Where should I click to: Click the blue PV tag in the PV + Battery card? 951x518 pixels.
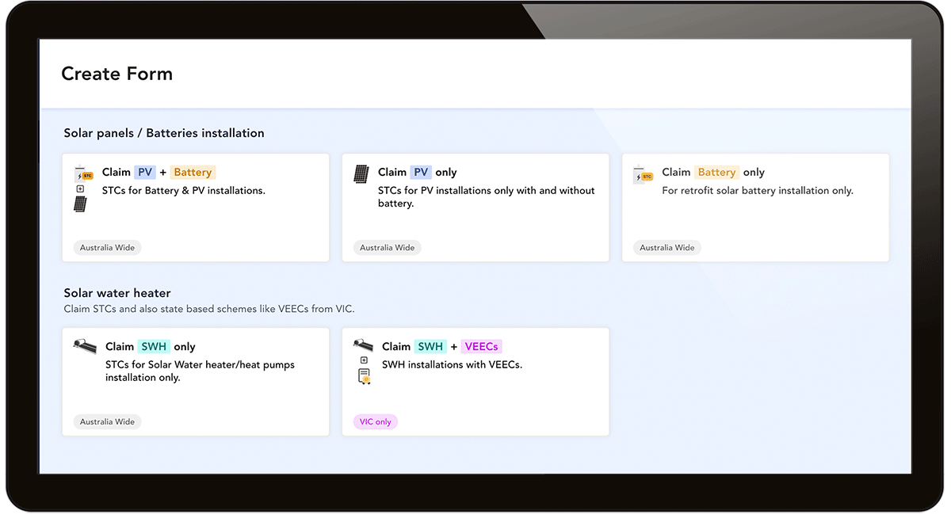click(145, 173)
